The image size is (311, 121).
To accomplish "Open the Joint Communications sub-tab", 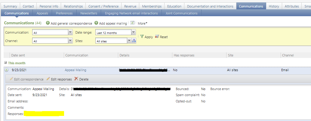I will pyautogui.click(x=181, y=13).
